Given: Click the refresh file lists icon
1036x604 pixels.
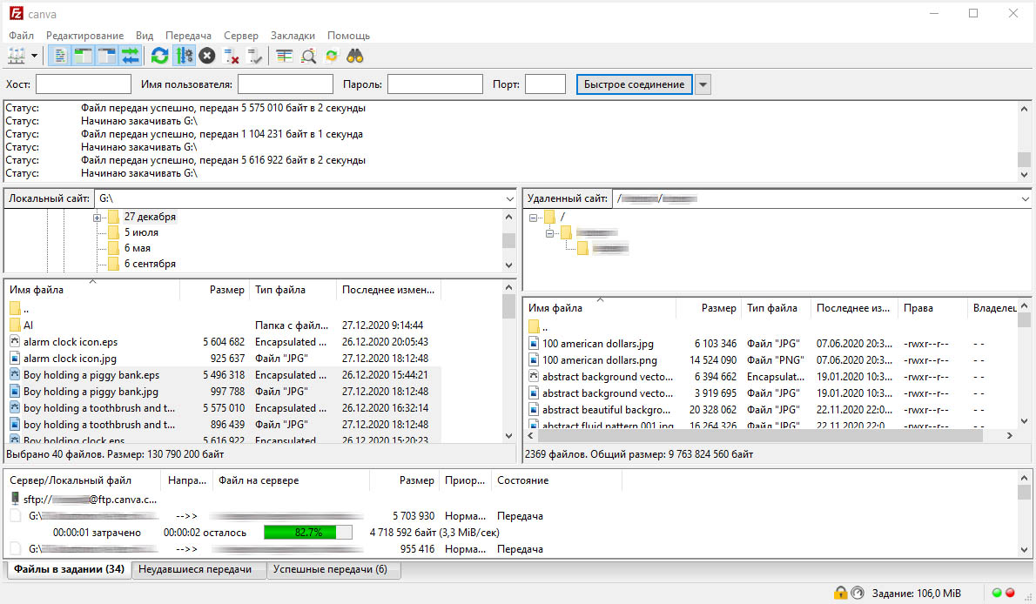Looking at the screenshot, I should point(159,56).
